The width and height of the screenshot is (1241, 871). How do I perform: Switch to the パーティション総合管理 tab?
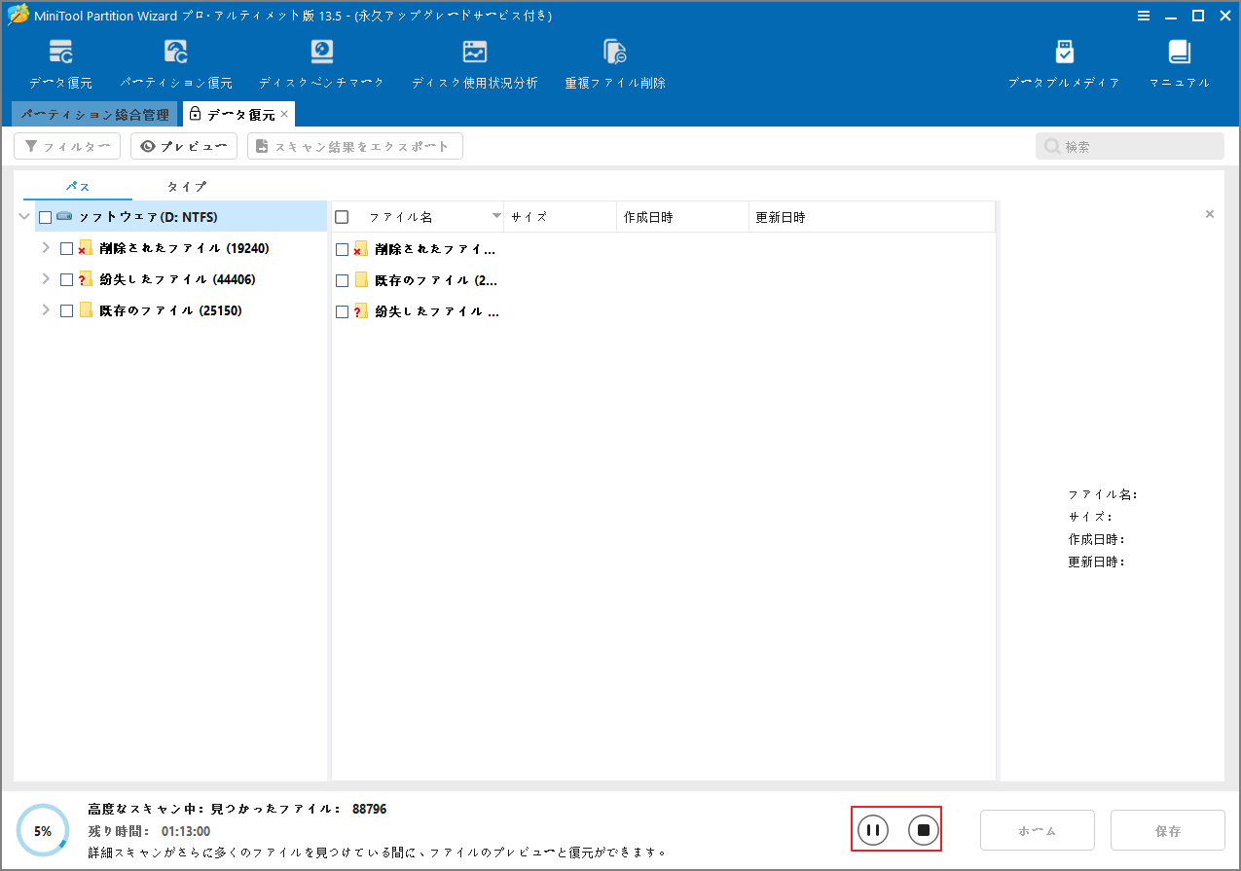[94, 114]
